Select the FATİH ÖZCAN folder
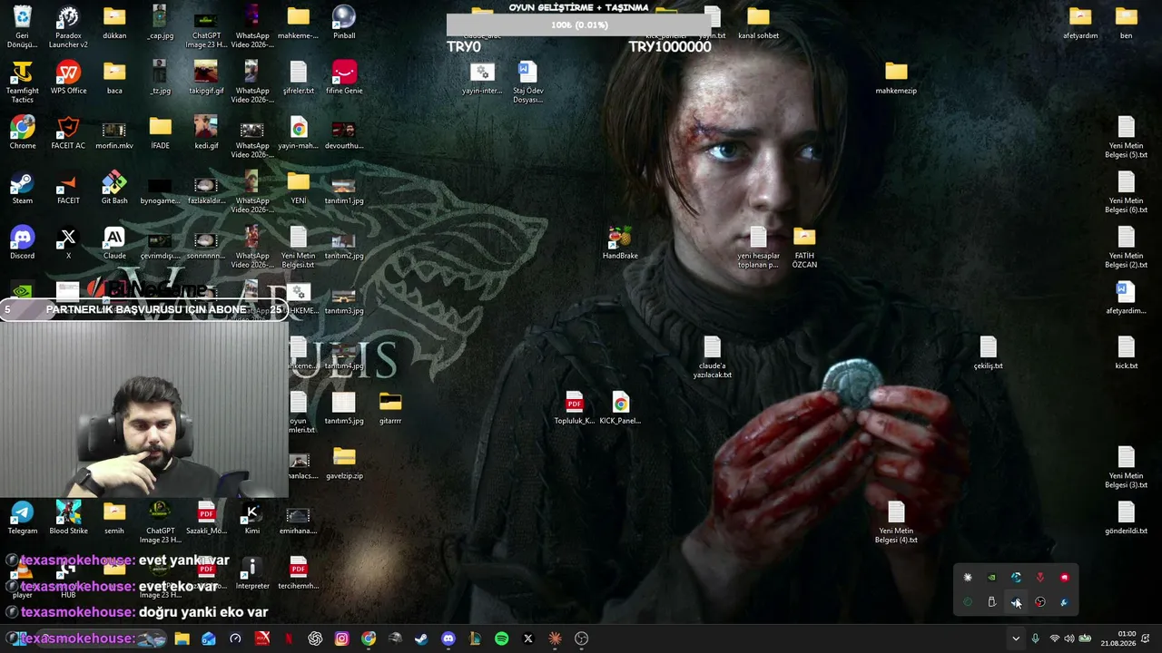The width and height of the screenshot is (1162, 653). (804, 248)
